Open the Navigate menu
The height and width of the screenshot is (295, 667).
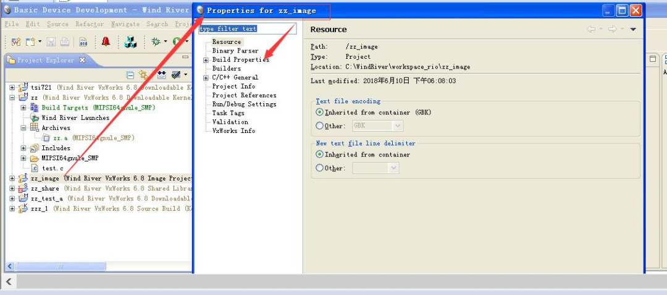click(125, 24)
